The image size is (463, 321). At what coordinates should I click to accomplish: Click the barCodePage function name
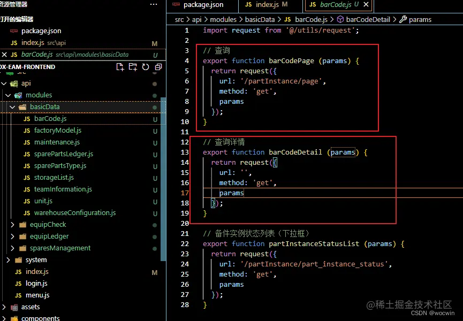tap(291, 61)
